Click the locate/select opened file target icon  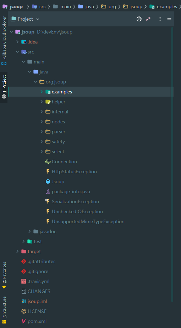click(x=139, y=19)
